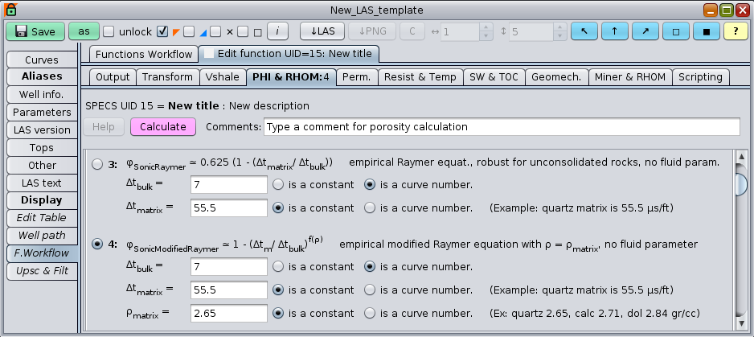Click the porosity Comments text field

[x=501, y=127]
